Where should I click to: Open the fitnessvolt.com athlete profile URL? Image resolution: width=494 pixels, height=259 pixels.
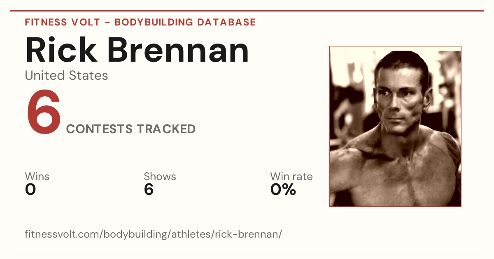pos(154,234)
